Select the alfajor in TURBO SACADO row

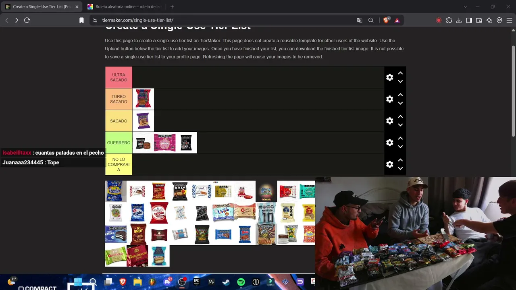click(143, 99)
